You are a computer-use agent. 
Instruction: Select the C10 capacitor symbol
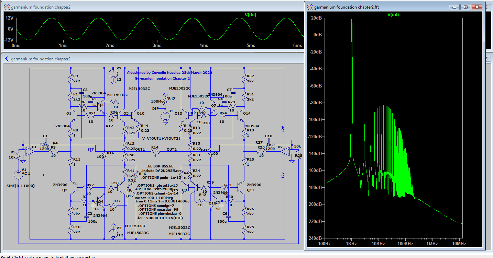pyautogui.click(x=269, y=140)
